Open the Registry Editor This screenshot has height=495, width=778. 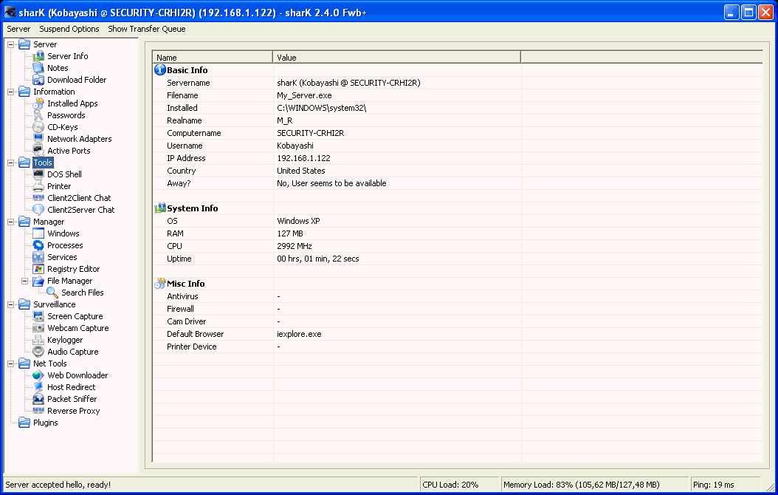(x=72, y=268)
